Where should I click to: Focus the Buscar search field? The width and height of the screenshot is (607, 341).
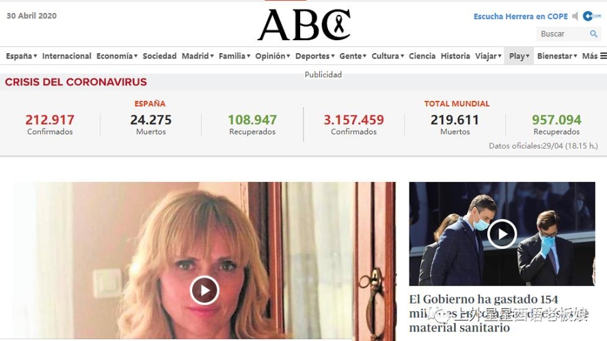[x=563, y=34]
